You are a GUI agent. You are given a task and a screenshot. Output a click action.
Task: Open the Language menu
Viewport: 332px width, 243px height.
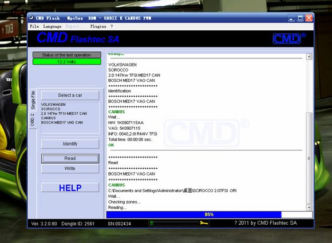(52, 26)
